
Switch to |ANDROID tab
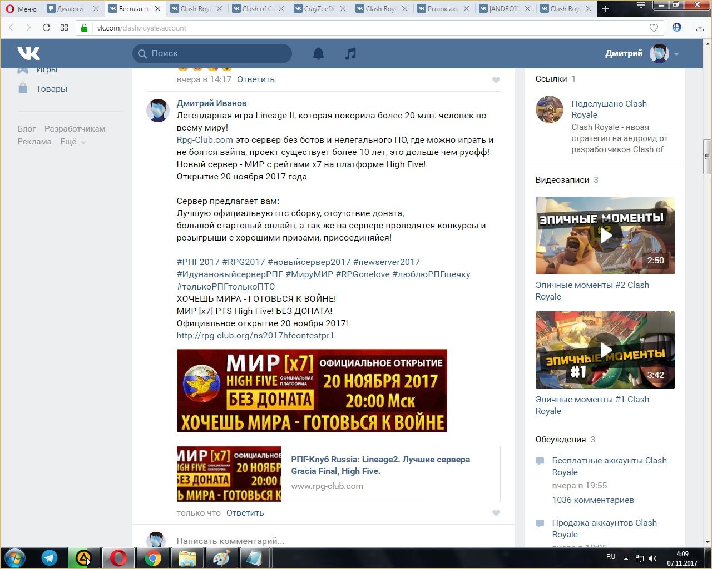pos(505,8)
